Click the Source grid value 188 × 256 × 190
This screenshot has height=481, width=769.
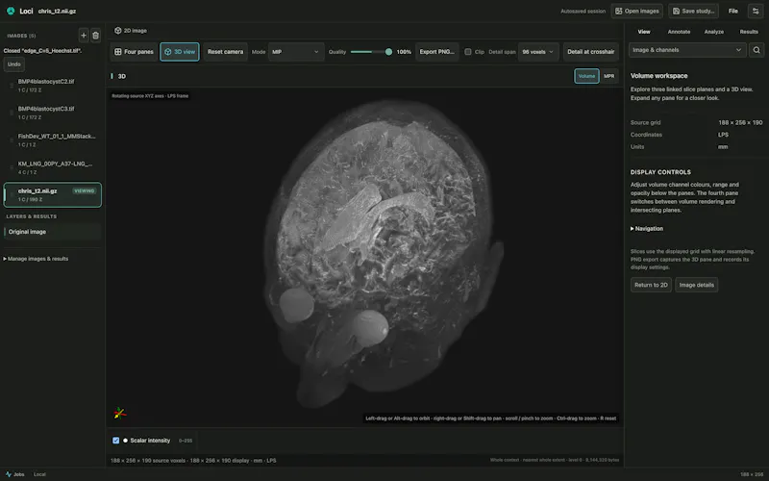[740, 123]
